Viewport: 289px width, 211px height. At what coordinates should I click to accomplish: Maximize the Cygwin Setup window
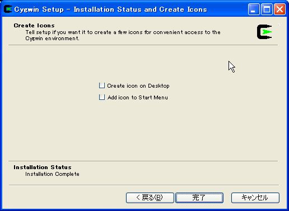267,9
